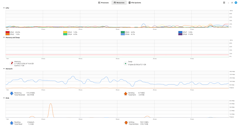
Task: Click the Disk section heading text
Action: (x=8, y=98)
